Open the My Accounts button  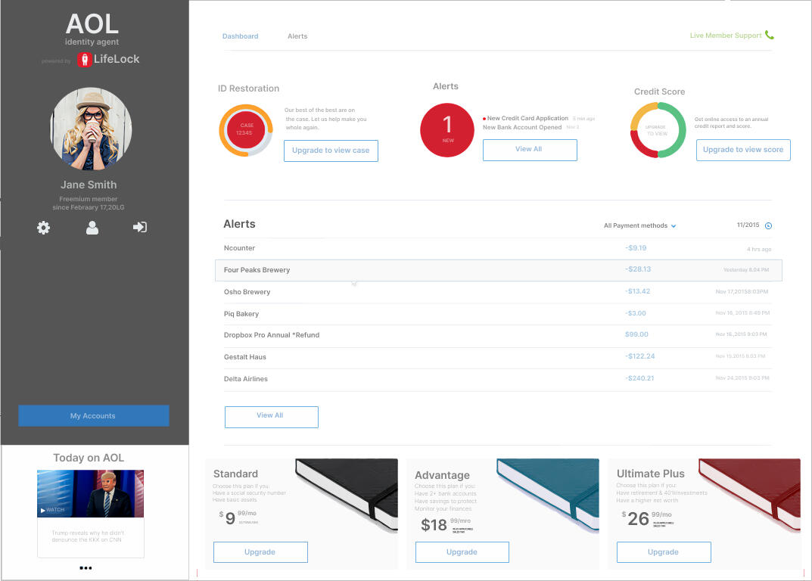[x=94, y=416]
